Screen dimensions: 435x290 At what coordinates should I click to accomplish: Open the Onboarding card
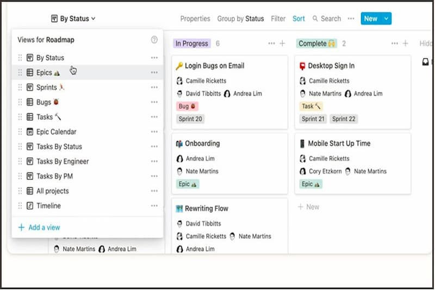pos(202,144)
